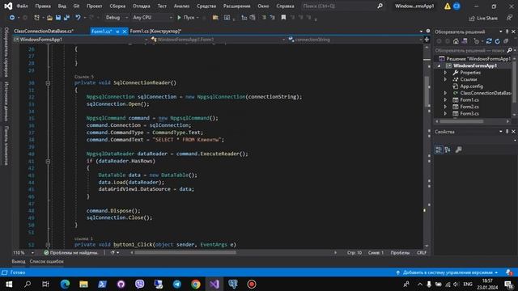Toggle auto-hide pin on Properties panel
The width and height of the screenshot is (518, 291).
[x=507, y=131]
